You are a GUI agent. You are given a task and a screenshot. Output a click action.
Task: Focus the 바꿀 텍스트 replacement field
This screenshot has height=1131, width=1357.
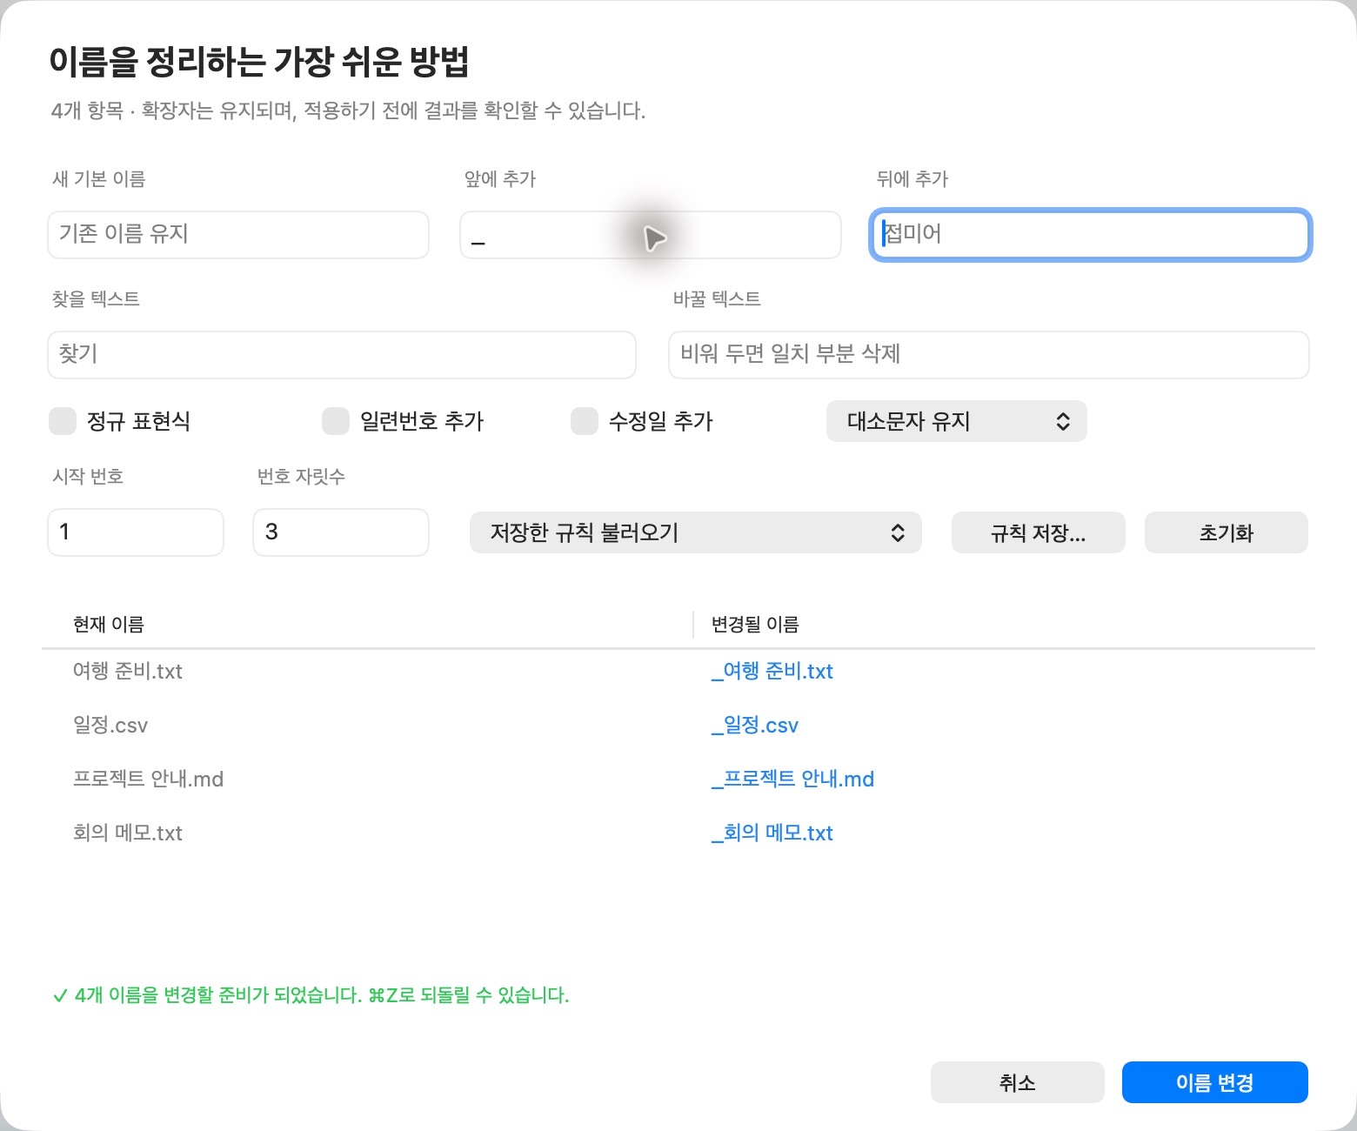[x=989, y=355]
